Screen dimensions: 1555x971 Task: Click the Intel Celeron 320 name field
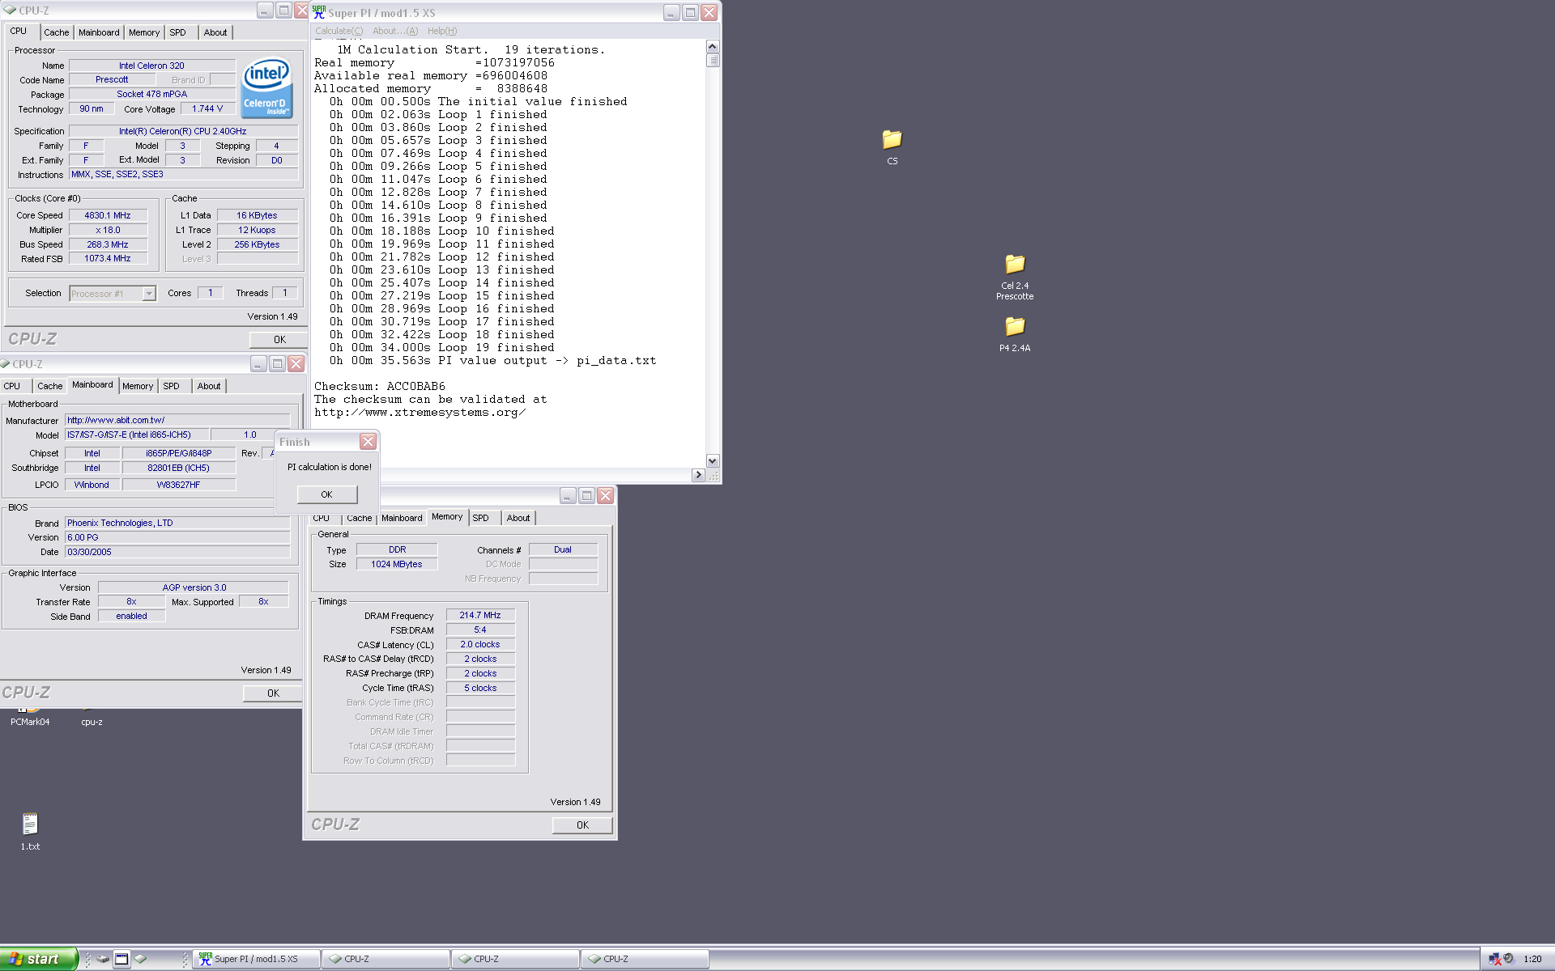pos(151,66)
